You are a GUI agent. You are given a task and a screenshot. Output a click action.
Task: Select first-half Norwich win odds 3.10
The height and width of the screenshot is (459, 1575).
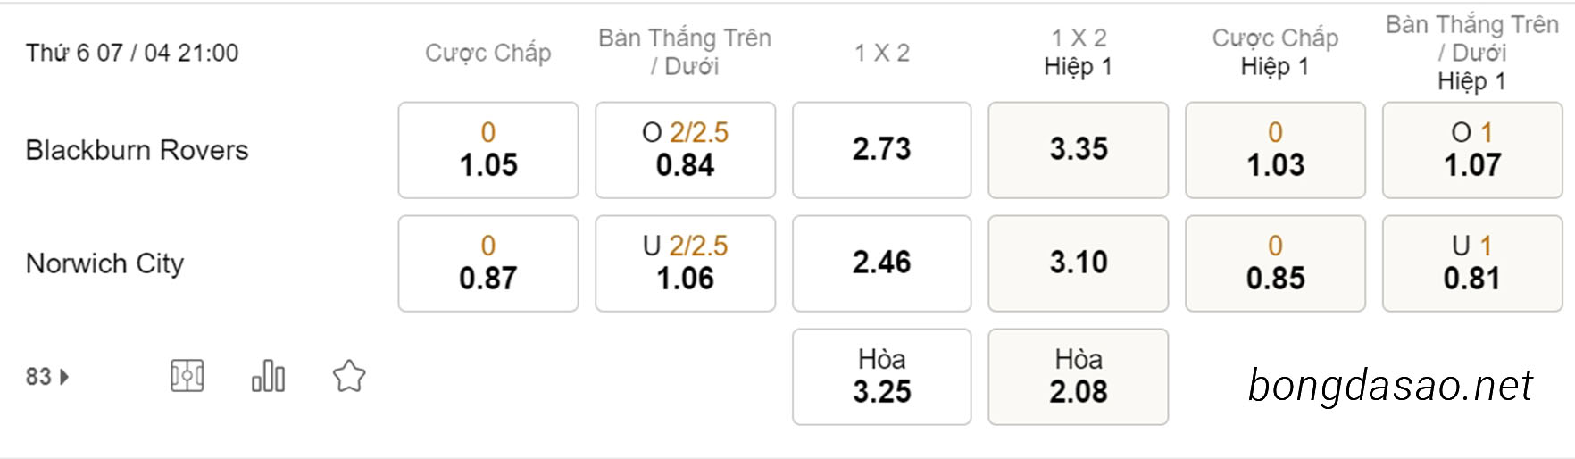coord(1079,263)
